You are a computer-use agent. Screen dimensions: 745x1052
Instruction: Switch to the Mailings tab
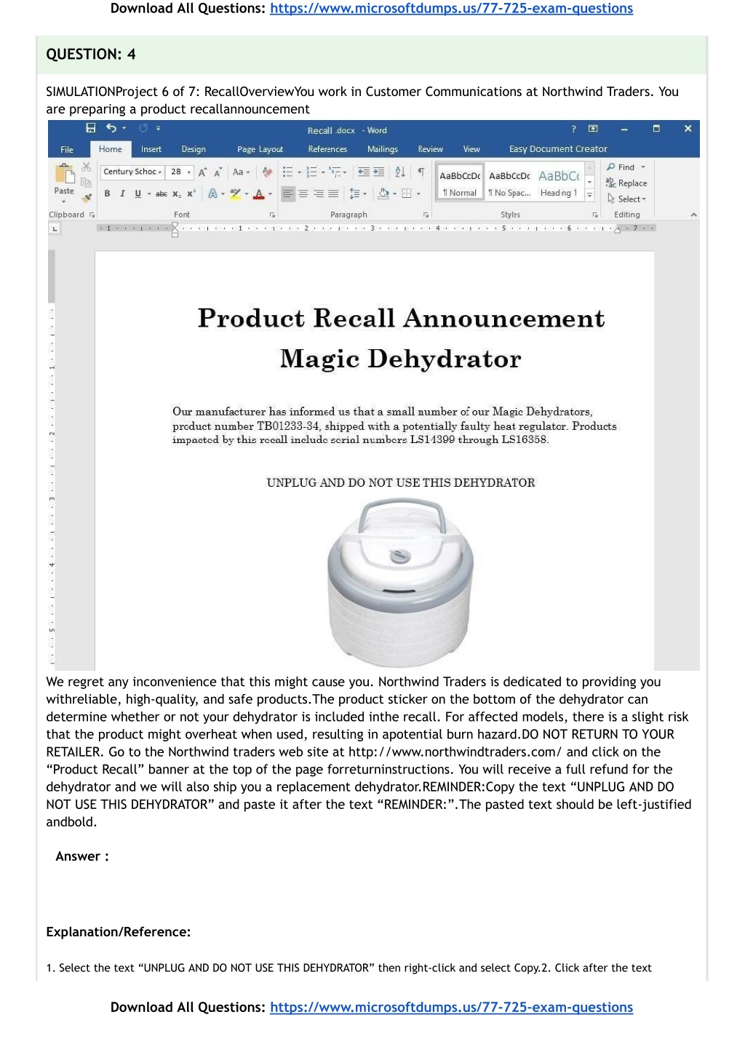pos(383,149)
